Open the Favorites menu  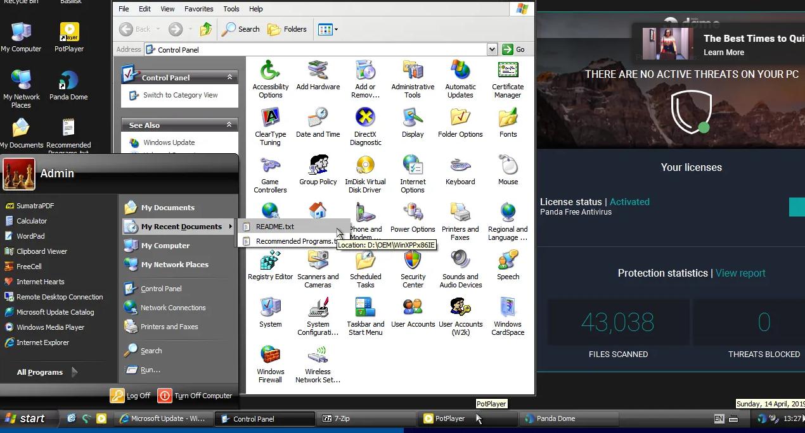(x=199, y=9)
